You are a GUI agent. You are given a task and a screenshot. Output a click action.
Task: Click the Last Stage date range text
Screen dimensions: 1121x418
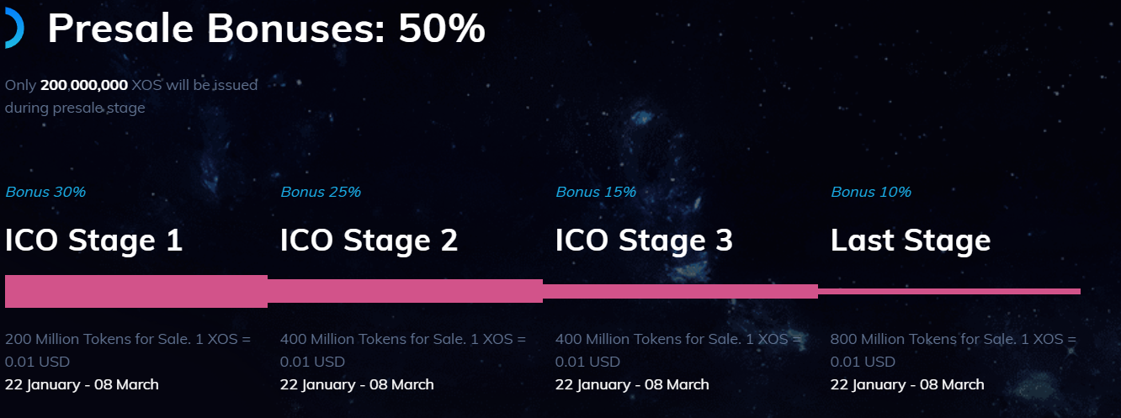pos(907,384)
